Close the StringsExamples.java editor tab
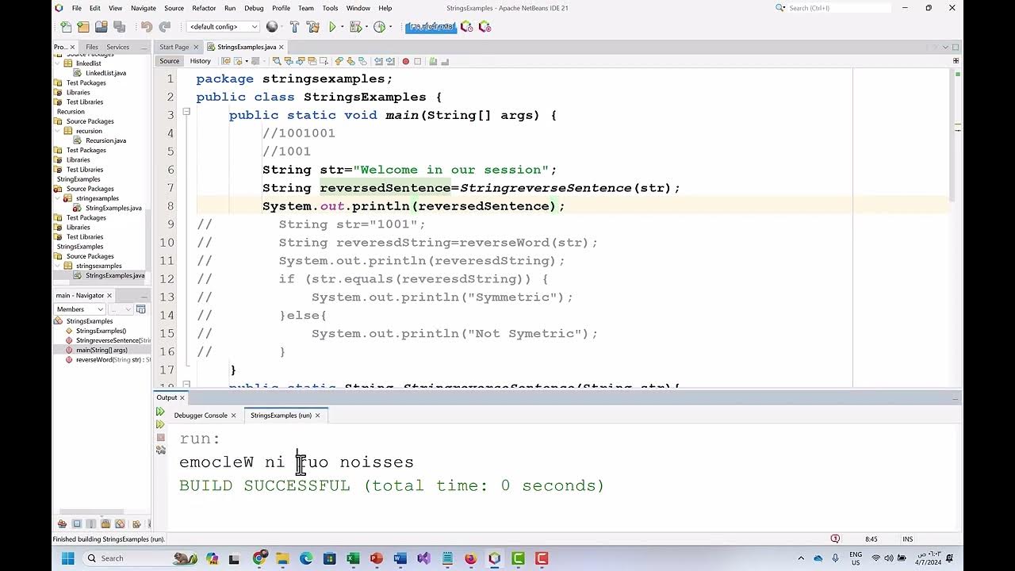The width and height of the screenshot is (1015, 571). pyautogui.click(x=281, y=47)
